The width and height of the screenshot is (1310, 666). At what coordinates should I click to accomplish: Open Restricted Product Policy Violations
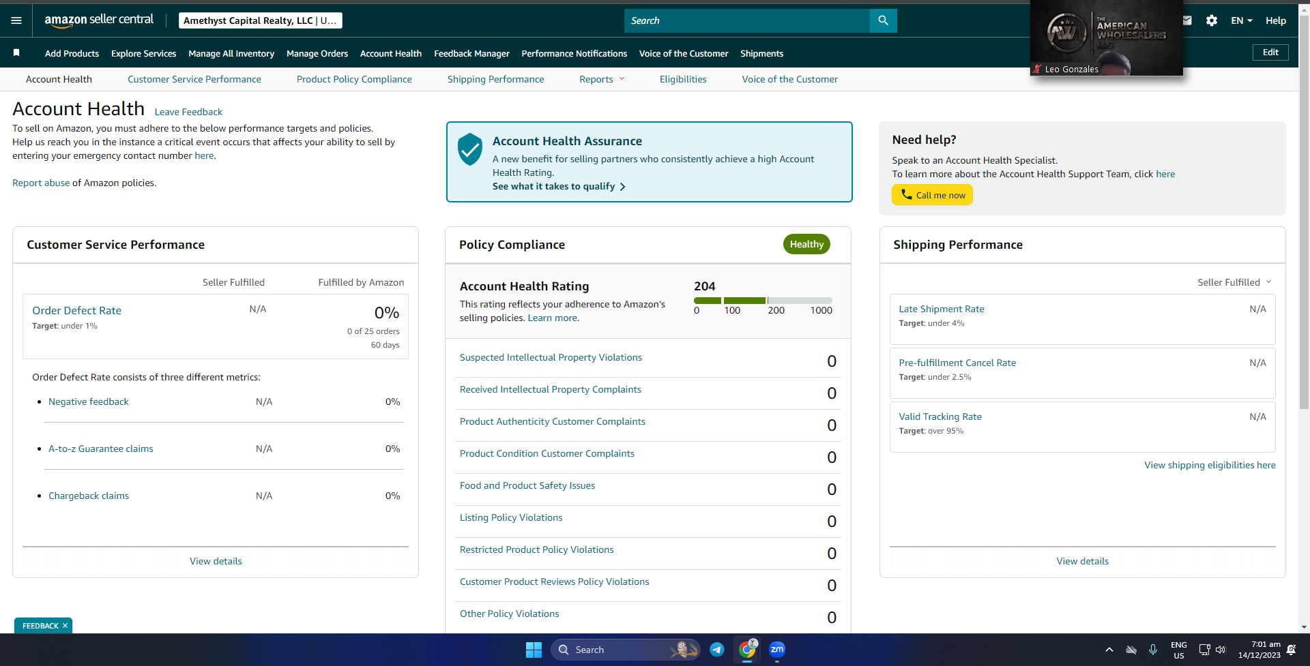click(537, 549)
